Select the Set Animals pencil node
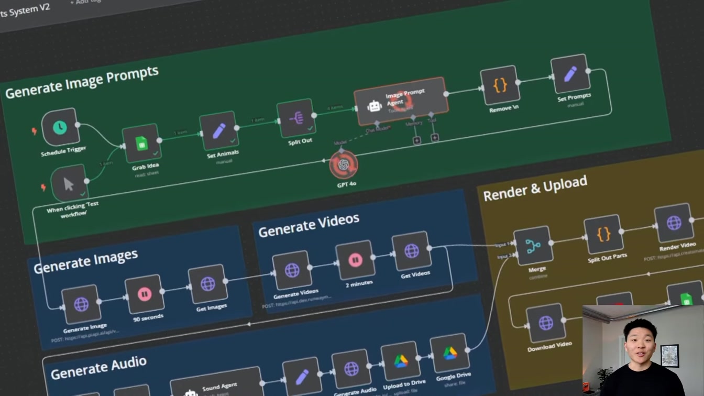The width and height of the screenshot is (704, 396). pos(219,130)
